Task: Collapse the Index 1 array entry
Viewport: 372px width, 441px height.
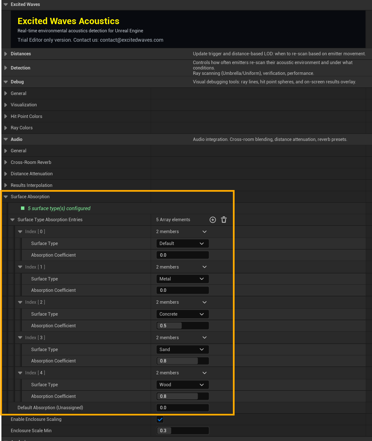Action: tap(20, 267)
